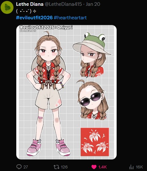
Task: Open the Oniyuri character artwork image
Action: click(x=66, y=92)
